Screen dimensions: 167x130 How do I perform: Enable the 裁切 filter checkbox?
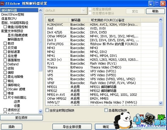tap(5, 43)
